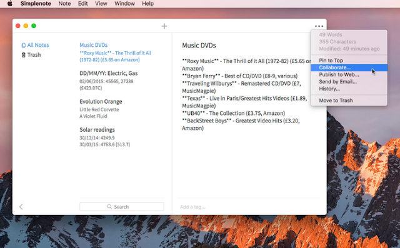Open the View menu
The height and width of the screenshot is (248, 400).
(101, 4)
